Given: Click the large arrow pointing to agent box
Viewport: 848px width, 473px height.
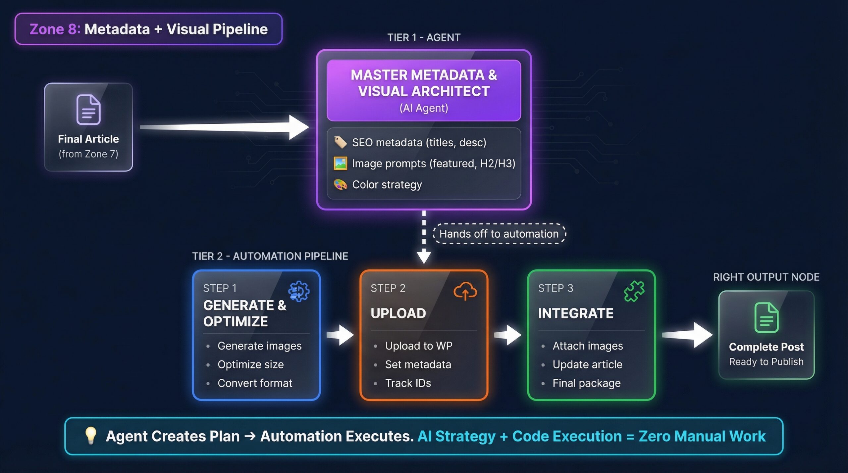Looking at the screenshot, I should (x=225, y=127).
